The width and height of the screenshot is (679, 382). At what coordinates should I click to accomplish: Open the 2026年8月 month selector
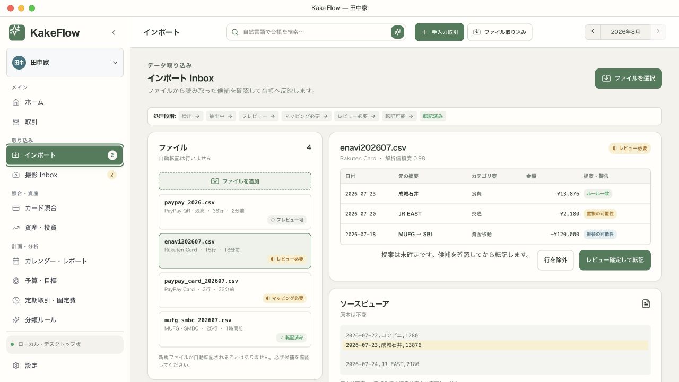tap(625, 32)
